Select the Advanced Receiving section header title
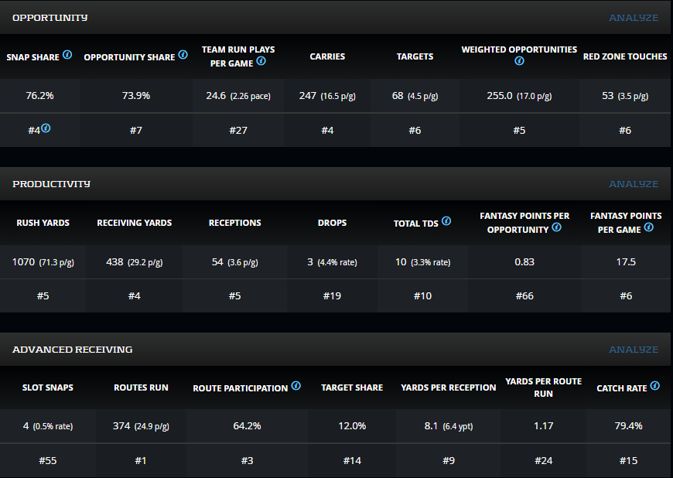Screen dimensions: 673x478 point(73,350)
